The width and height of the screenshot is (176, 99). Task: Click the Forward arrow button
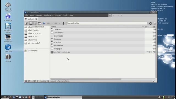(x=56, y=23)
